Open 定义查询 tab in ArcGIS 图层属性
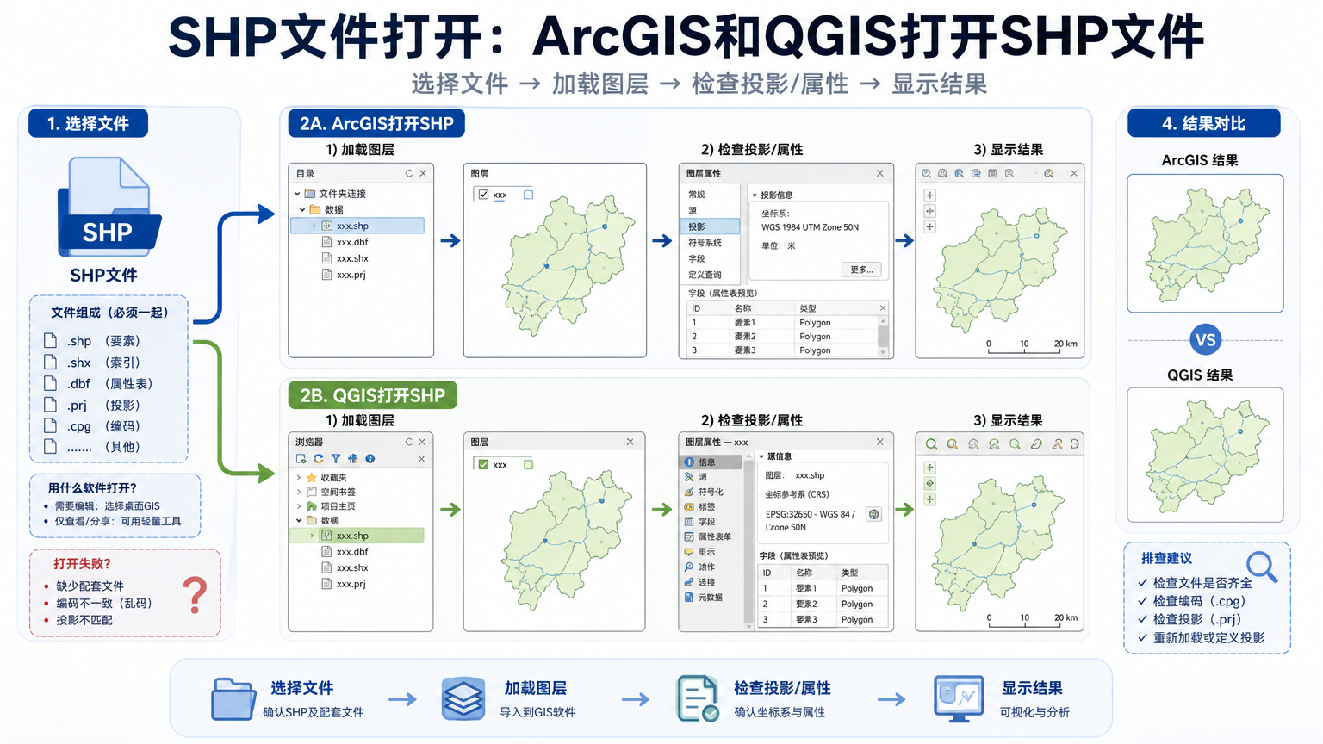The height and width of the screenshot is (744, 1323). tap(710, 275)
